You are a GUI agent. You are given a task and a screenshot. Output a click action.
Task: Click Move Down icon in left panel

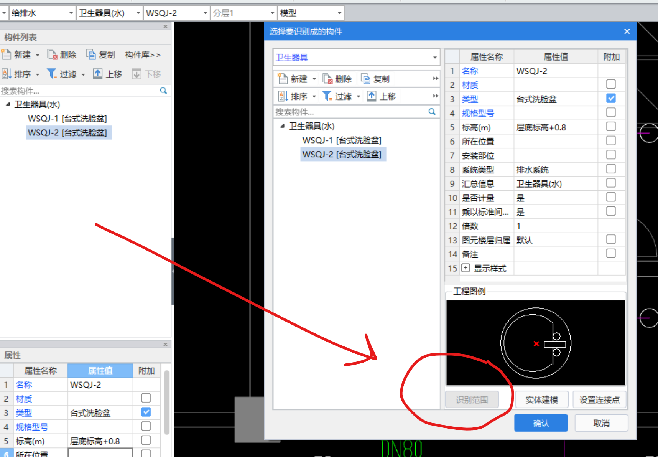[x=137, y=74]
